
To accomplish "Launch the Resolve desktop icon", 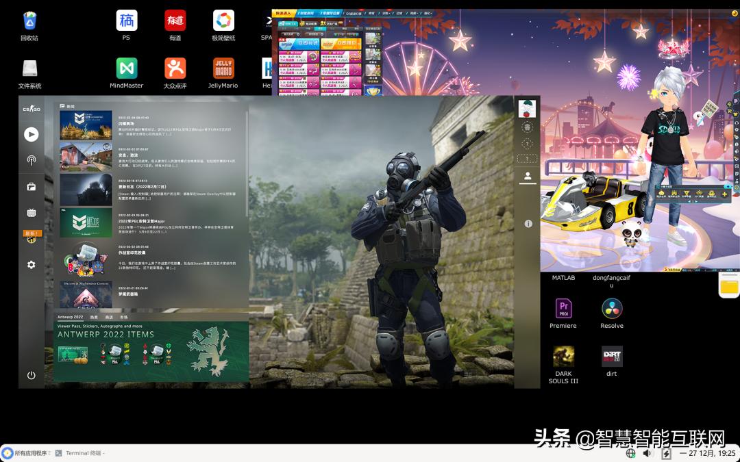I will pyautogui.click(x=612, y=313).
